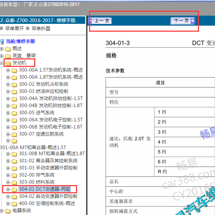Screen dimensions: 215x215
Task: Expand the 300-00A 1.5T发动机系统-概述 node
Action: coord(8,70)
